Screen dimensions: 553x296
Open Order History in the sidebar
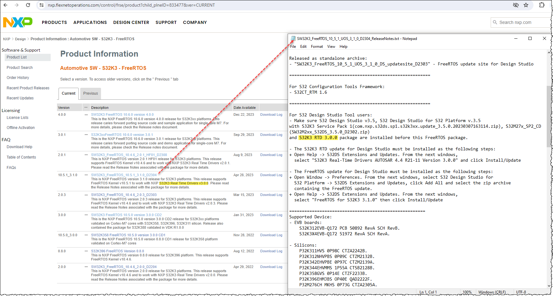pyautogui.click(x=18, y=78)
